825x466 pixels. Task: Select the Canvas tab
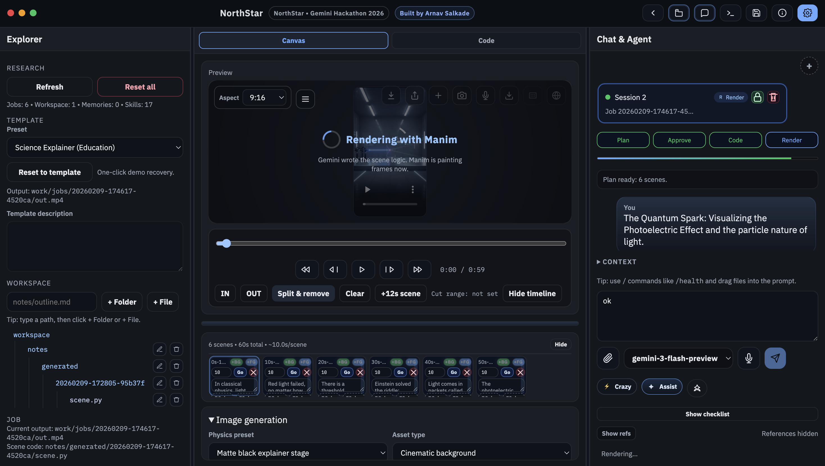tap(293, 41)
